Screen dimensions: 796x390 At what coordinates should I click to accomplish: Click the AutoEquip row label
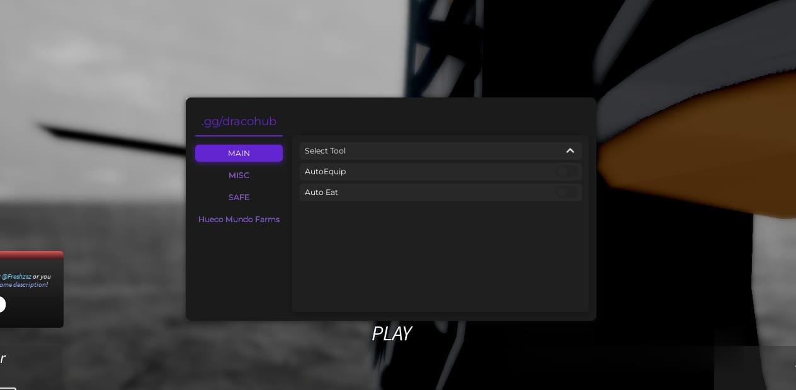pos(325,171)
